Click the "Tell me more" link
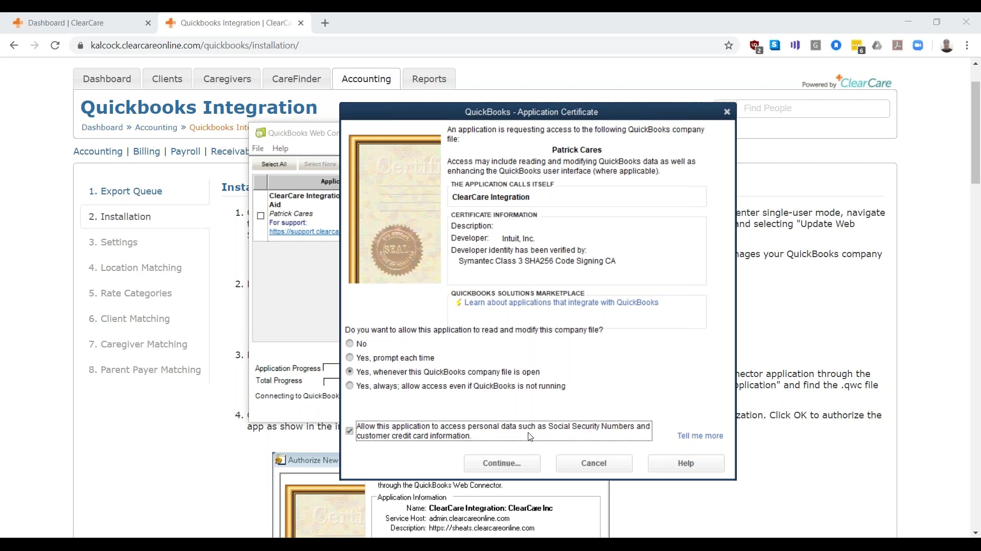Image resolution: width=981 pixels, height=551 pixels. pos(699,436)
